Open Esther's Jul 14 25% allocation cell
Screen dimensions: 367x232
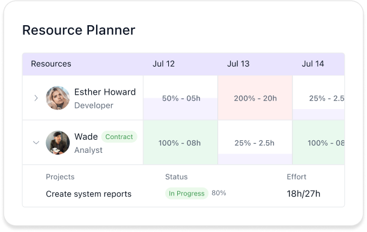[318, 98]
